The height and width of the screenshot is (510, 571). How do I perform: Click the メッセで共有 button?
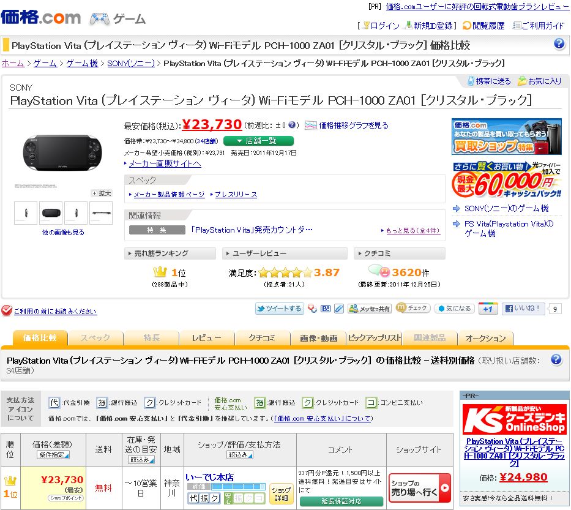(369, 309)
